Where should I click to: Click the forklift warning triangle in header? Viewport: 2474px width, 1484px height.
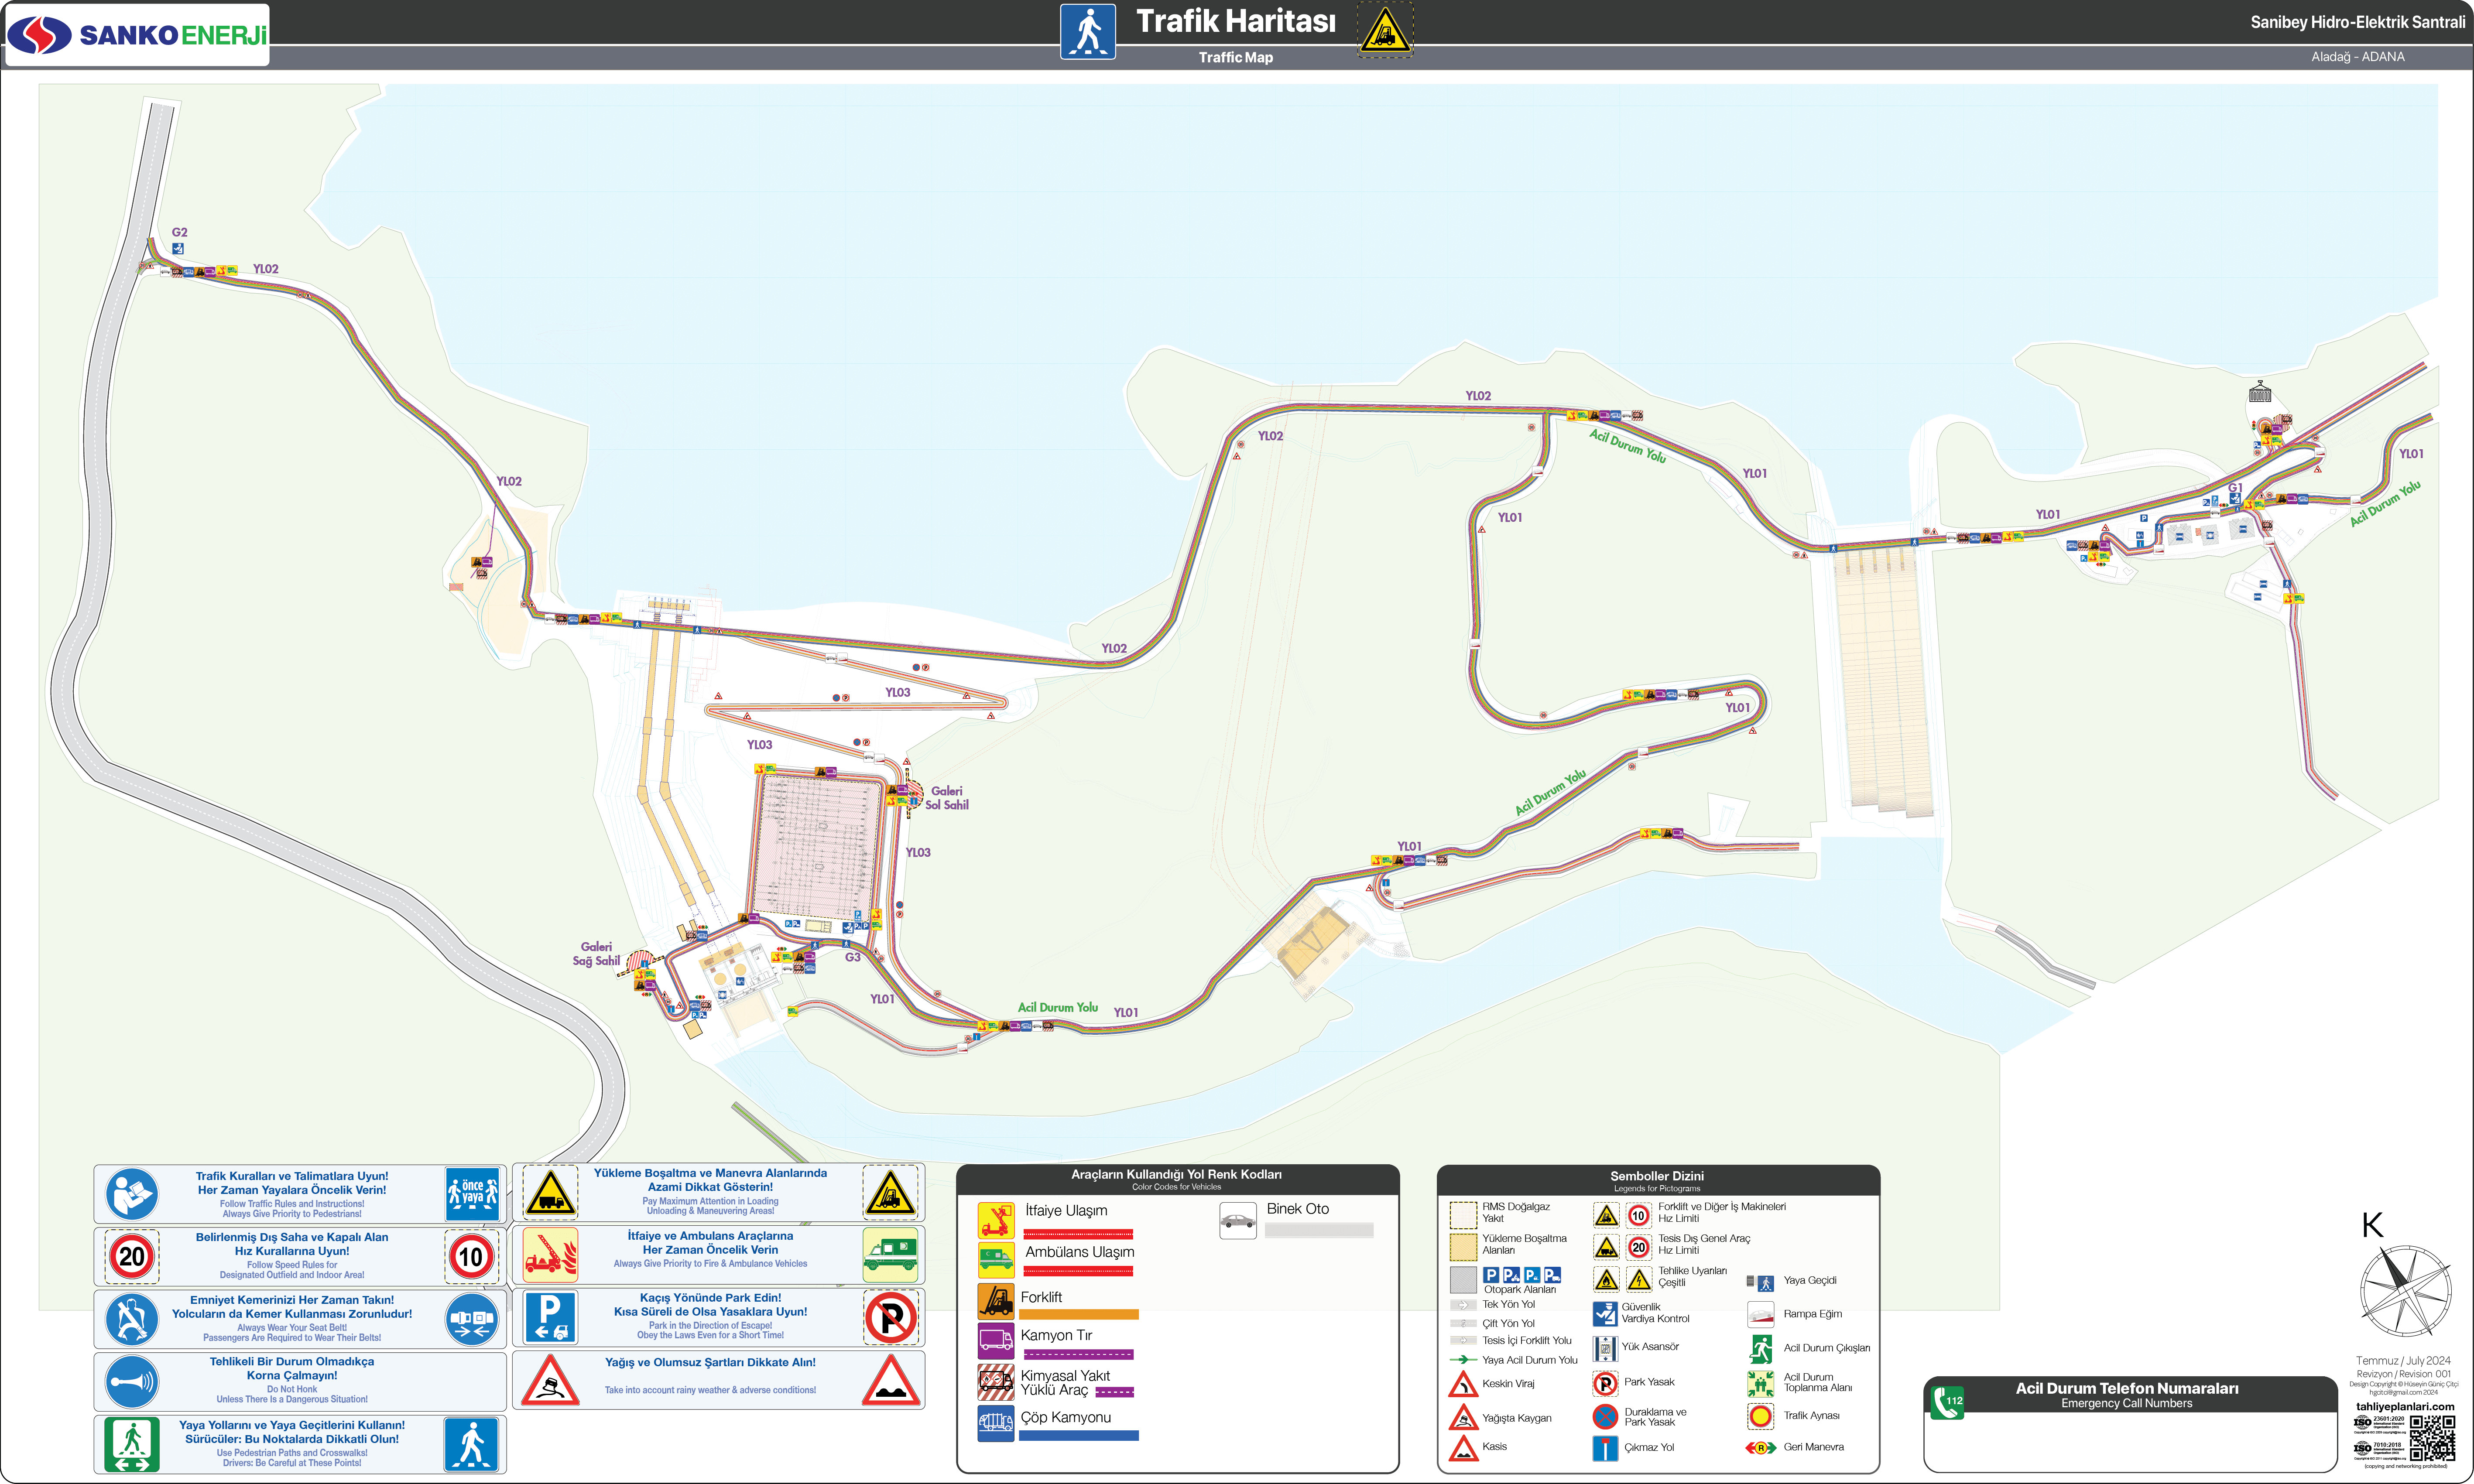coord(1384,30)
